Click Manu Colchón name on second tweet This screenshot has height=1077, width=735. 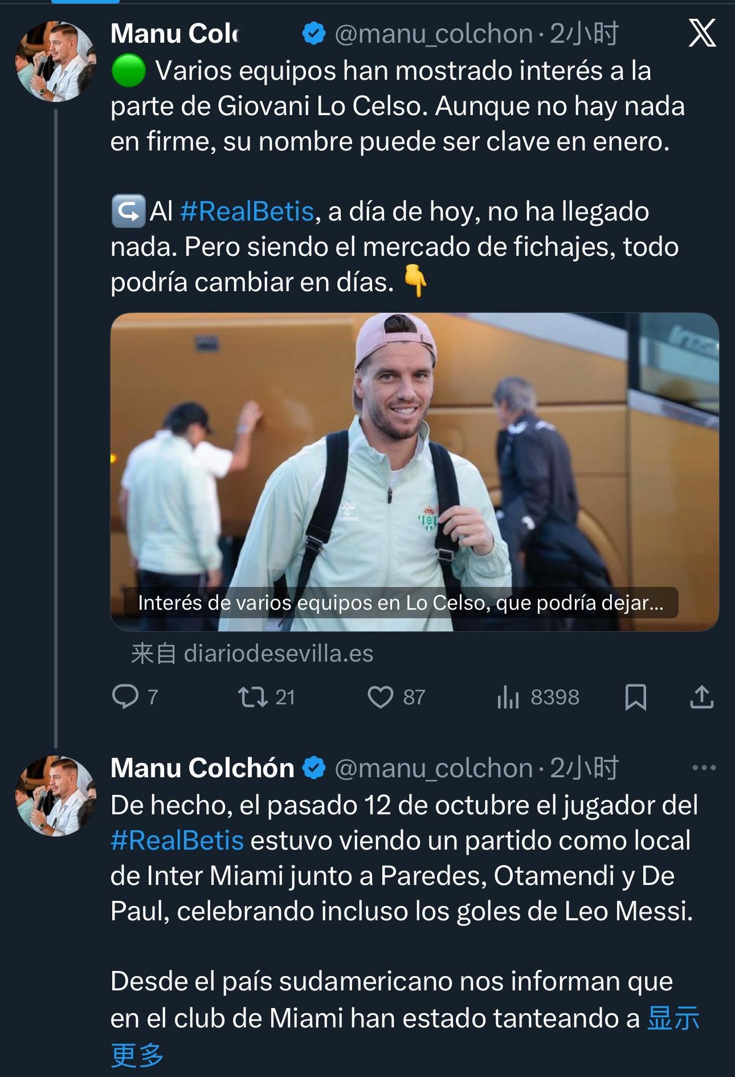point(202,768)
